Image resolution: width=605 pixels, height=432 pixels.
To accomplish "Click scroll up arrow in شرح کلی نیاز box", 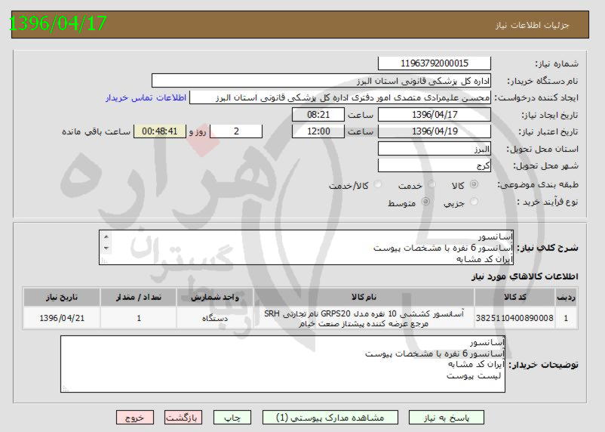I will pyautogui.click(x=106, y=236).
